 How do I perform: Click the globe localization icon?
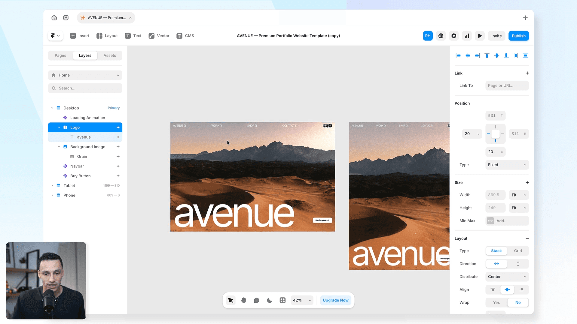pos(441,36)
